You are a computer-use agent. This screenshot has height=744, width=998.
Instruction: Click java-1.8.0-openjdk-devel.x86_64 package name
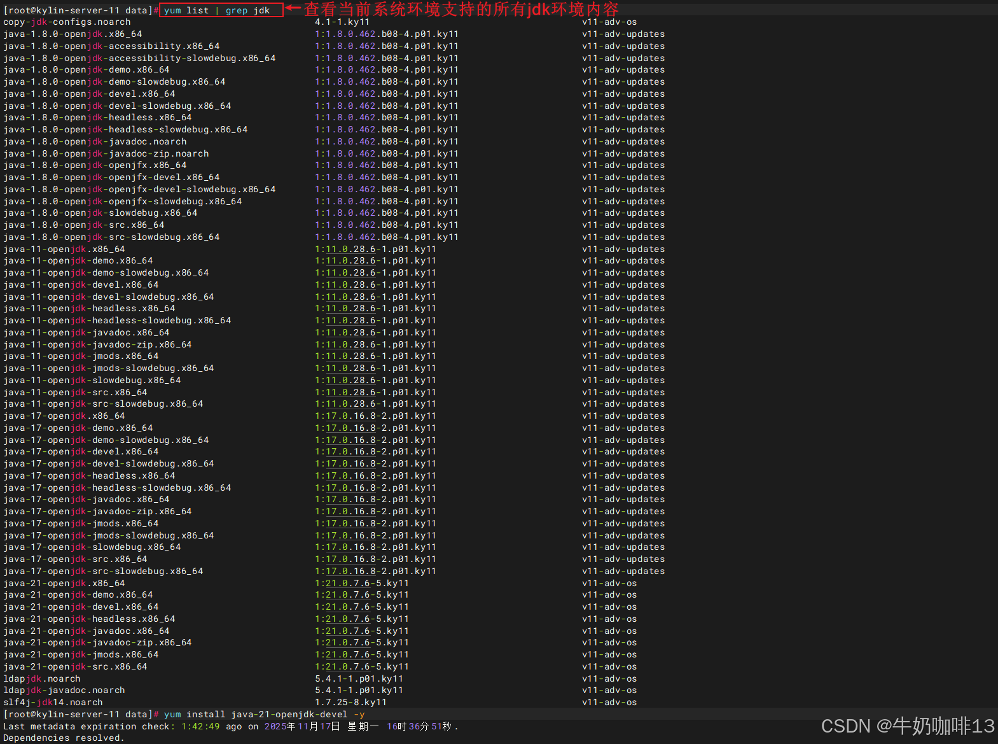click(x=89, y=94)
